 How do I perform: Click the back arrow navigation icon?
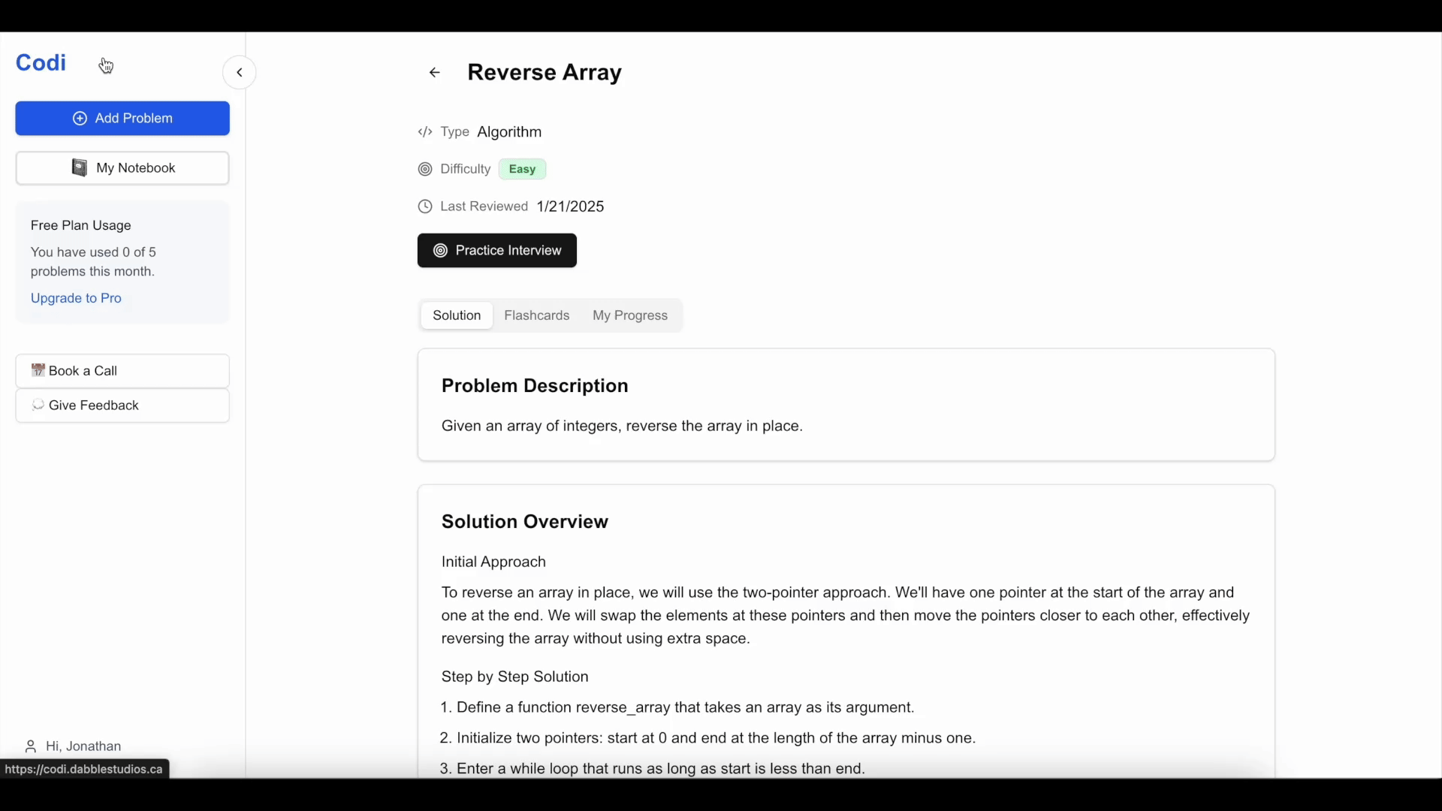click(x=433, y=71)
